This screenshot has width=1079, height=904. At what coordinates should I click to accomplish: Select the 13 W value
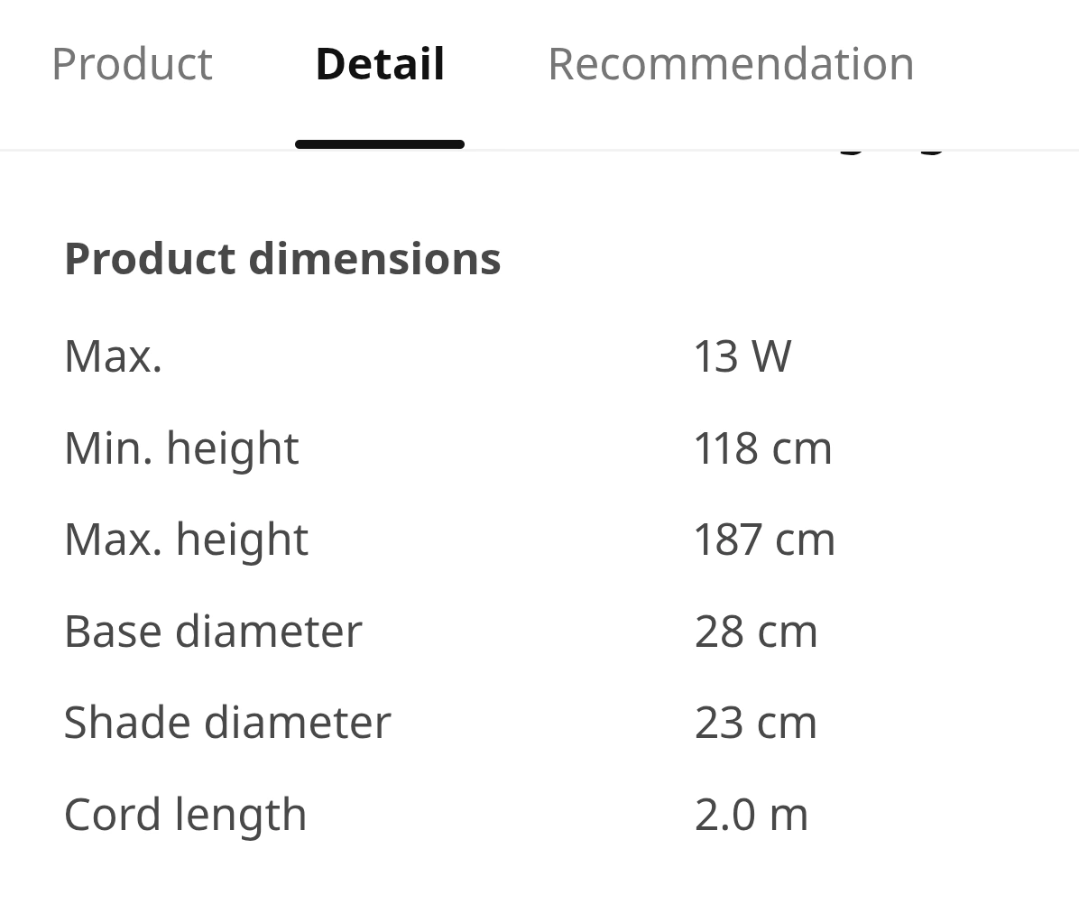tap(742, 355)
